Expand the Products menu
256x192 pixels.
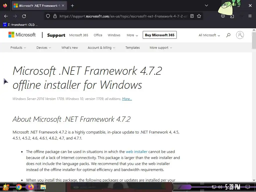click(x=18, y=48)
